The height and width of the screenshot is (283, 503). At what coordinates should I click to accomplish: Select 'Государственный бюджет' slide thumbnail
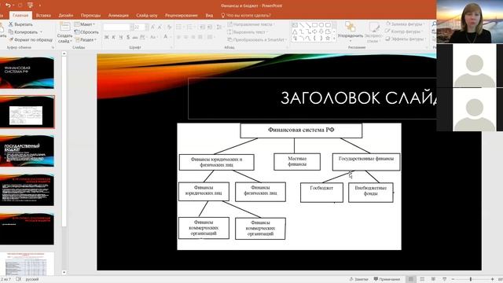click(x=27, y=150)
